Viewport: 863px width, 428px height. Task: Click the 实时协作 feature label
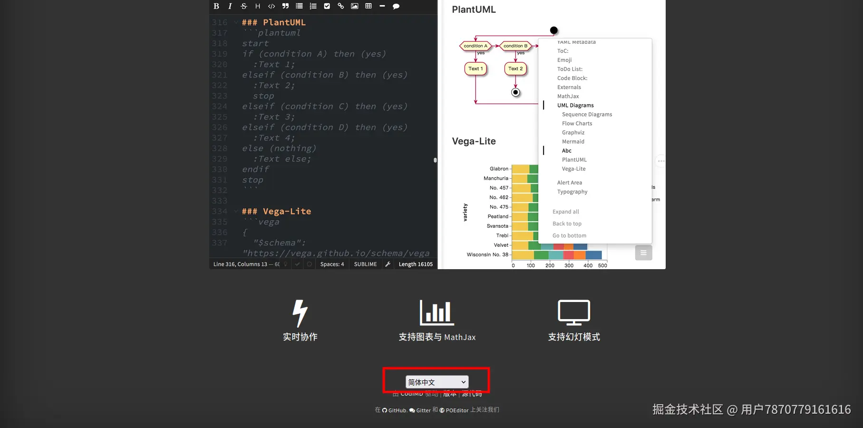[x=300, y=337]
